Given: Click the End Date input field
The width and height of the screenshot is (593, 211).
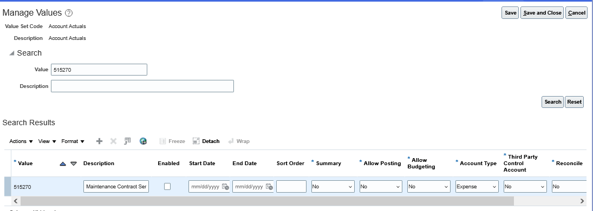Looking at the screenshot, I should (x=249, y=187).
